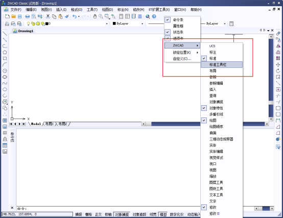Click the Move tool in modify toolbar
This screenshot has width=283, height=218.
coord(278,64)
